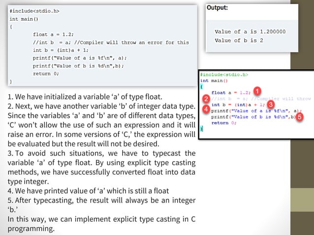314x235 pixels.
Task: Select "return 0;" in the highlighted code image
Action: [x=224, y=123]
